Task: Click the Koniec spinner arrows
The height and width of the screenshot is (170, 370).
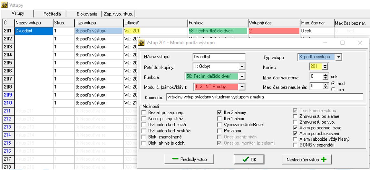Action: click(325, 67)
